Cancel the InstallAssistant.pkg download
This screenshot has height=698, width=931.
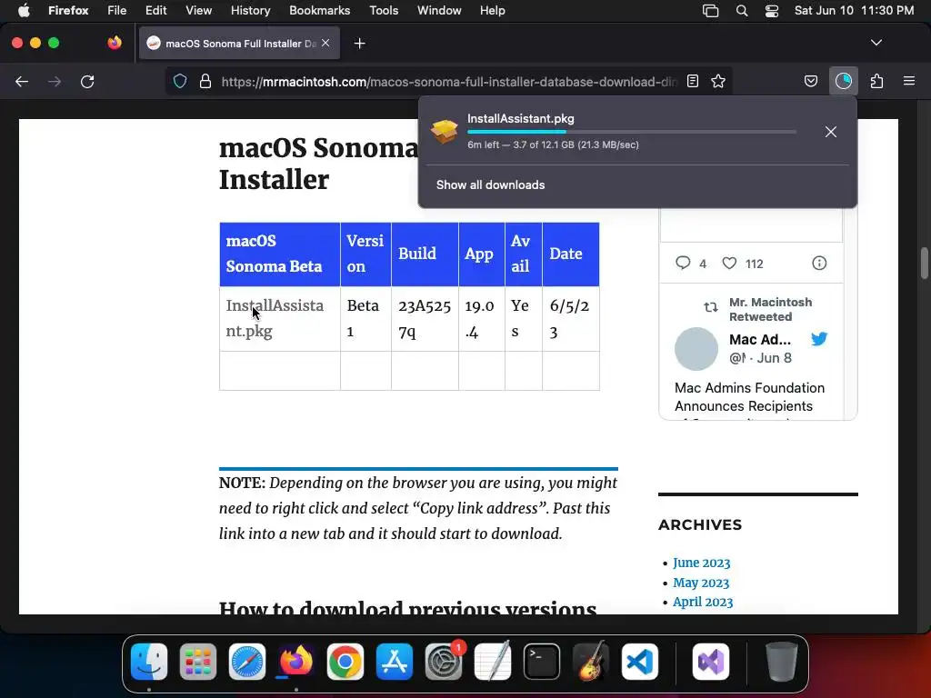point(831,132)
